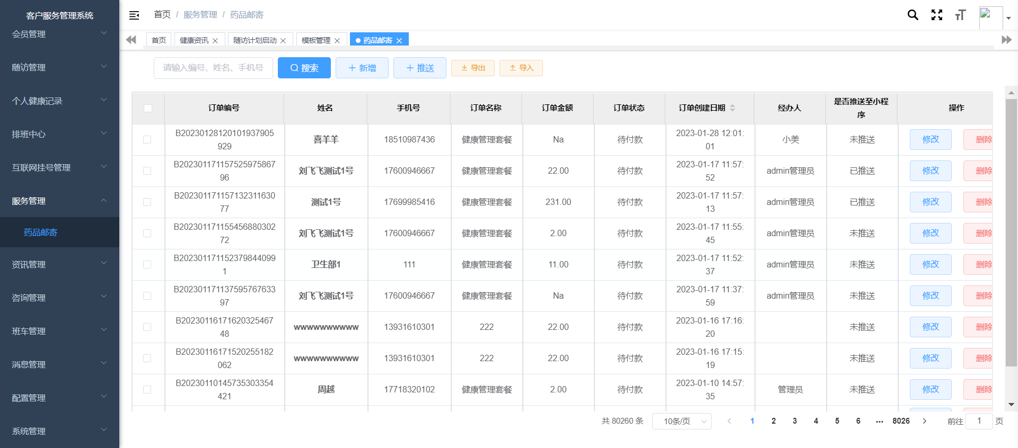Click the 导入 button

[521, 68]
